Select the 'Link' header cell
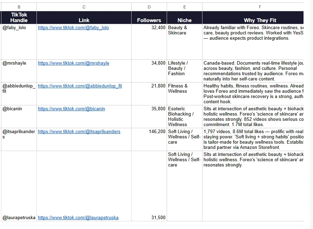This screenshot has height=229, width=313. click(84, 18)
